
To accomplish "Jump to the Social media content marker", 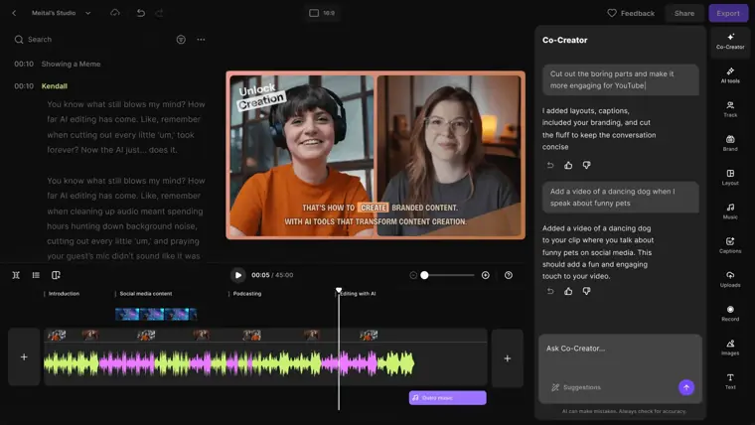I will click(145, 294).
